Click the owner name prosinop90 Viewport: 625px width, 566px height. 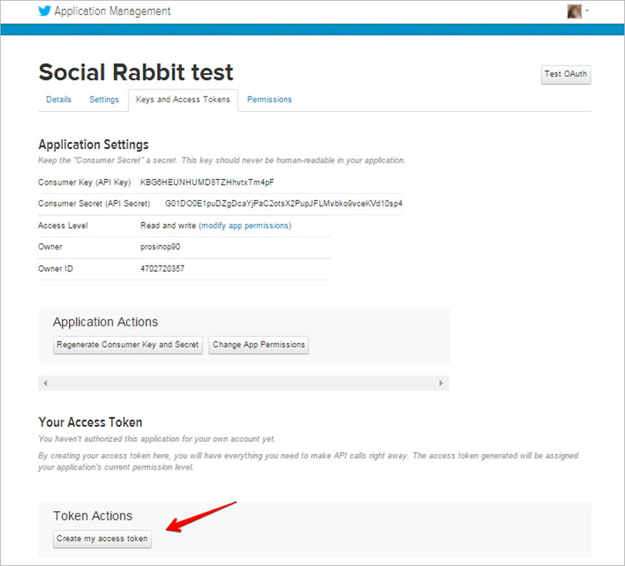(161, 247)
